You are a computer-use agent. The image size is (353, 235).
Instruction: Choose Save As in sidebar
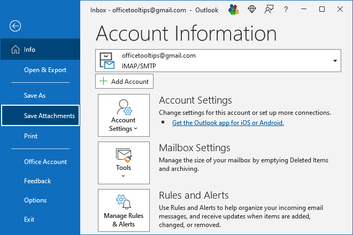pyautogui.click(x=35, y=96)
